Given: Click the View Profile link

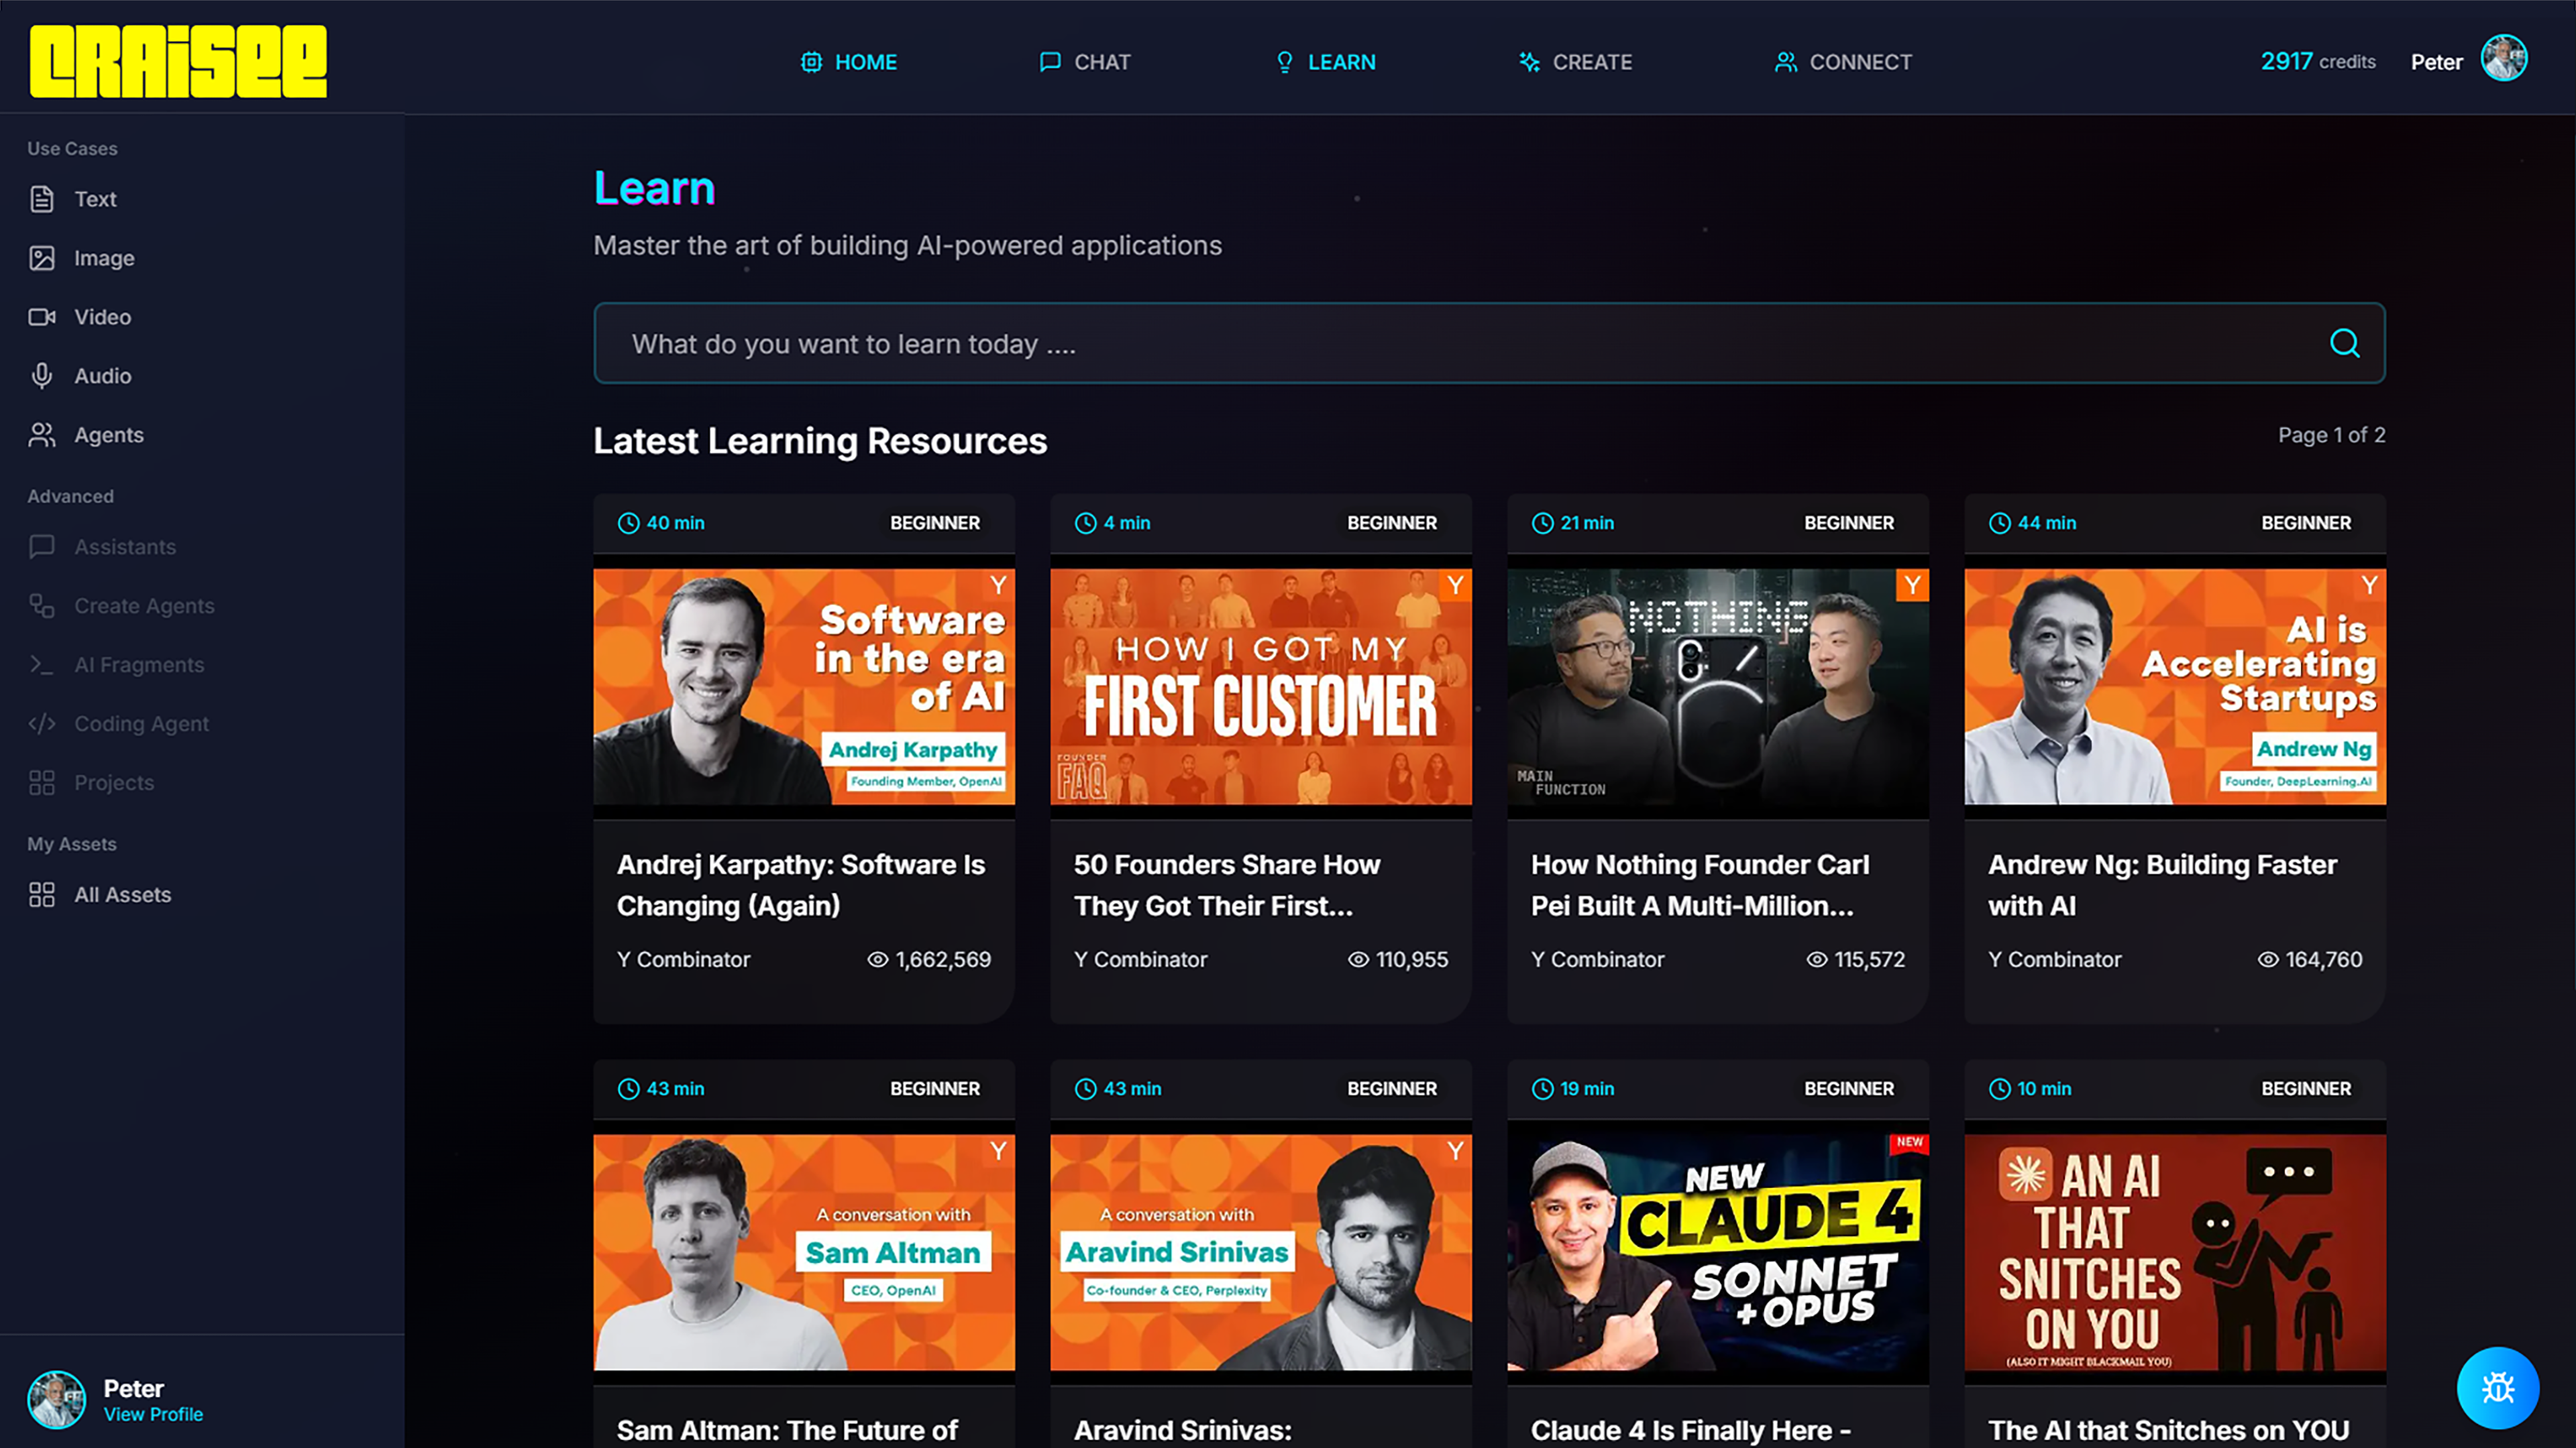Looking at the screenshot, I should (x=153, y=1414).
